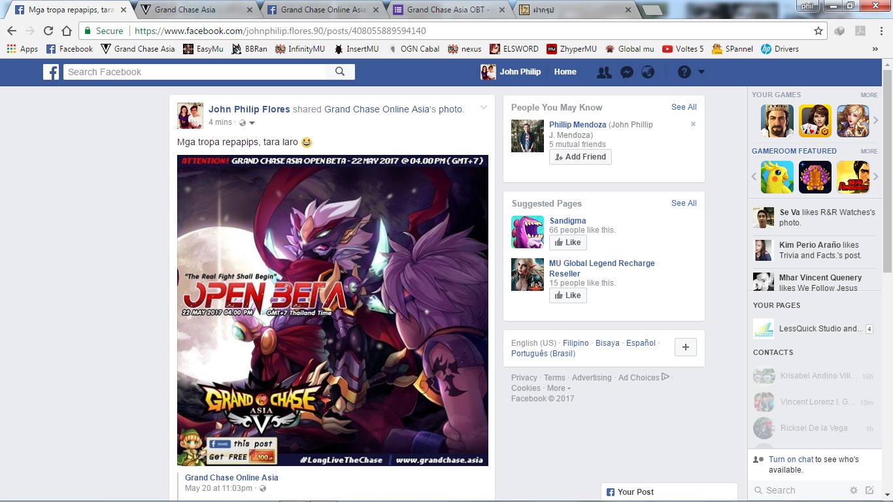Image resolution: width=893 pixels, height=502 pixels.
Task: Click Home in the Facebook header
Action: point(565,72)
